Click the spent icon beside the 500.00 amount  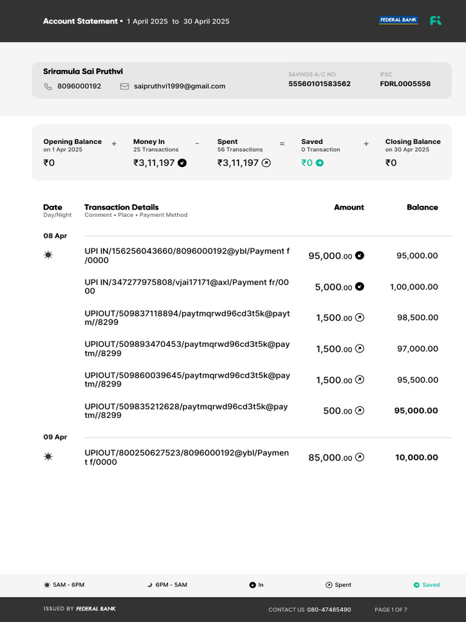359,411
